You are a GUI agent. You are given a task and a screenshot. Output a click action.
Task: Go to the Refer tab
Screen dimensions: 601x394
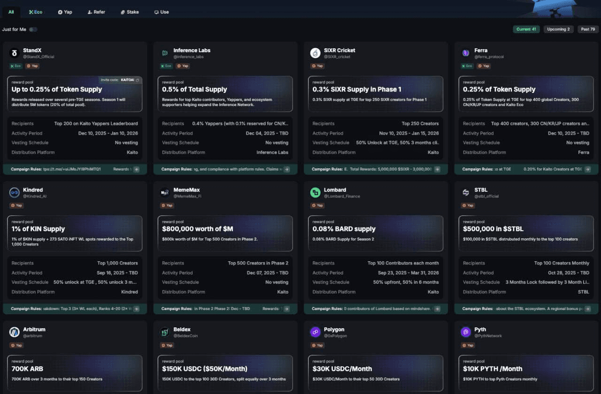[x=96, y=12]
